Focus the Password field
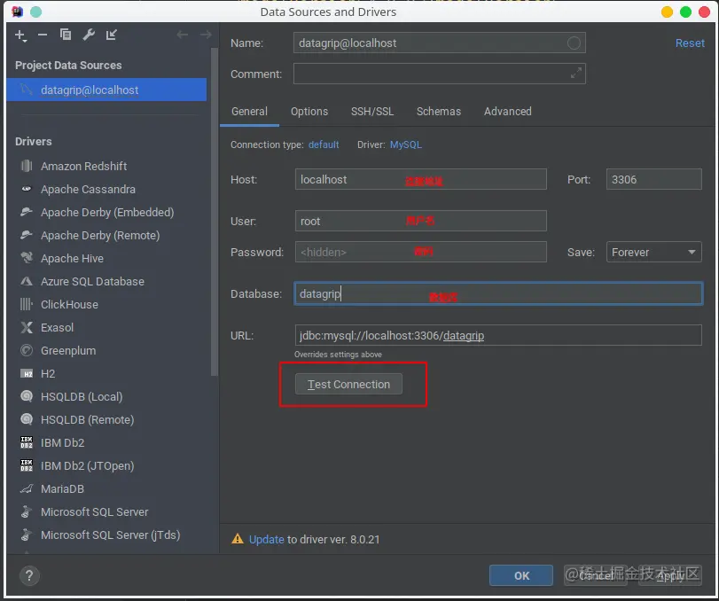The height and width of the screenshot is (601, 719). pos(421,252)
